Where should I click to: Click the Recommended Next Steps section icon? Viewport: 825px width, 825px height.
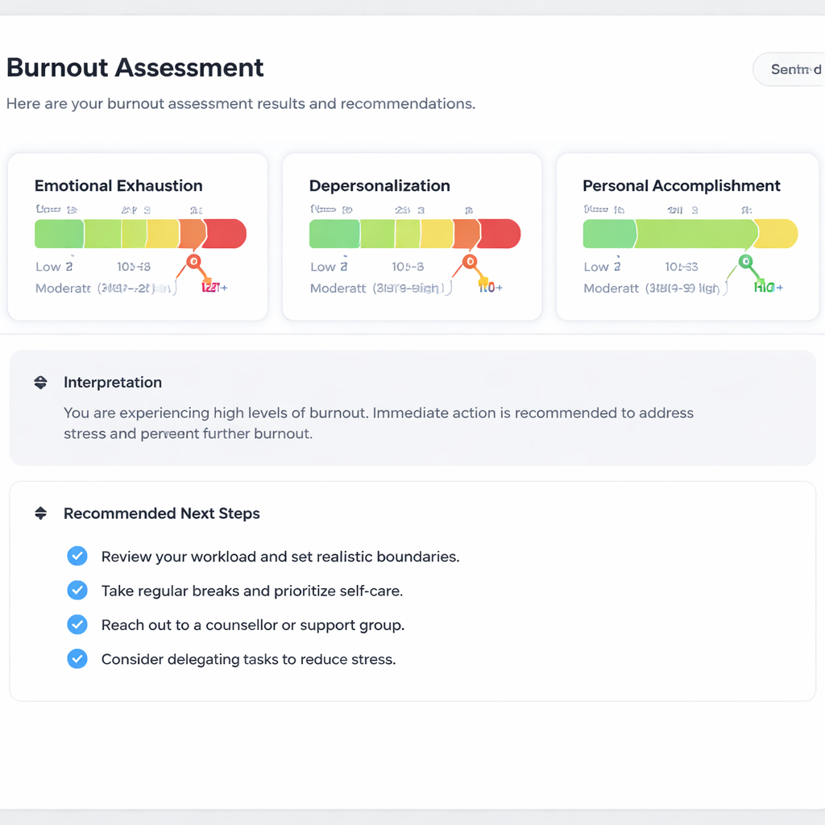[40, 514]
